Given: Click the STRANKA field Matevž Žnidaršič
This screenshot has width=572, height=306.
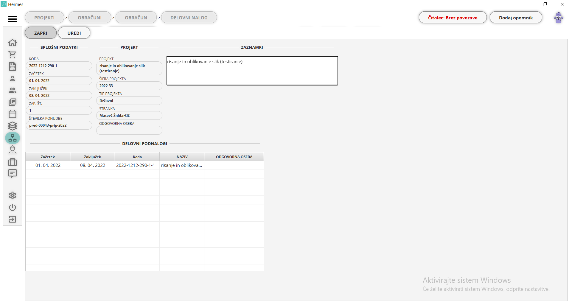Looking at the screenshot, I should [x=129, y=116].
